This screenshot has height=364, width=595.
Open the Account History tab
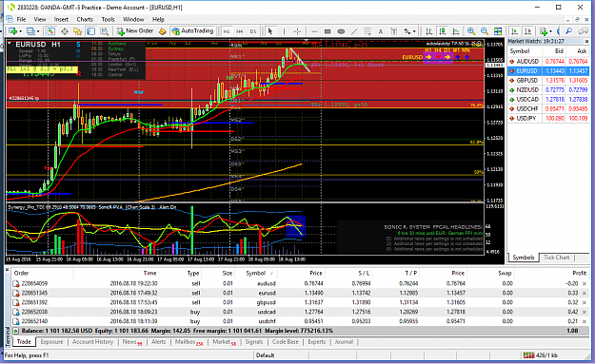[x=92, y=341]
